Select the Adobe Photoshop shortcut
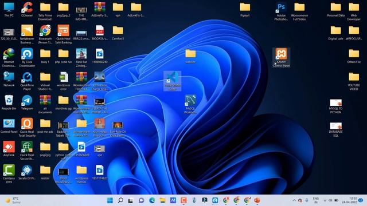 [281, 11]
